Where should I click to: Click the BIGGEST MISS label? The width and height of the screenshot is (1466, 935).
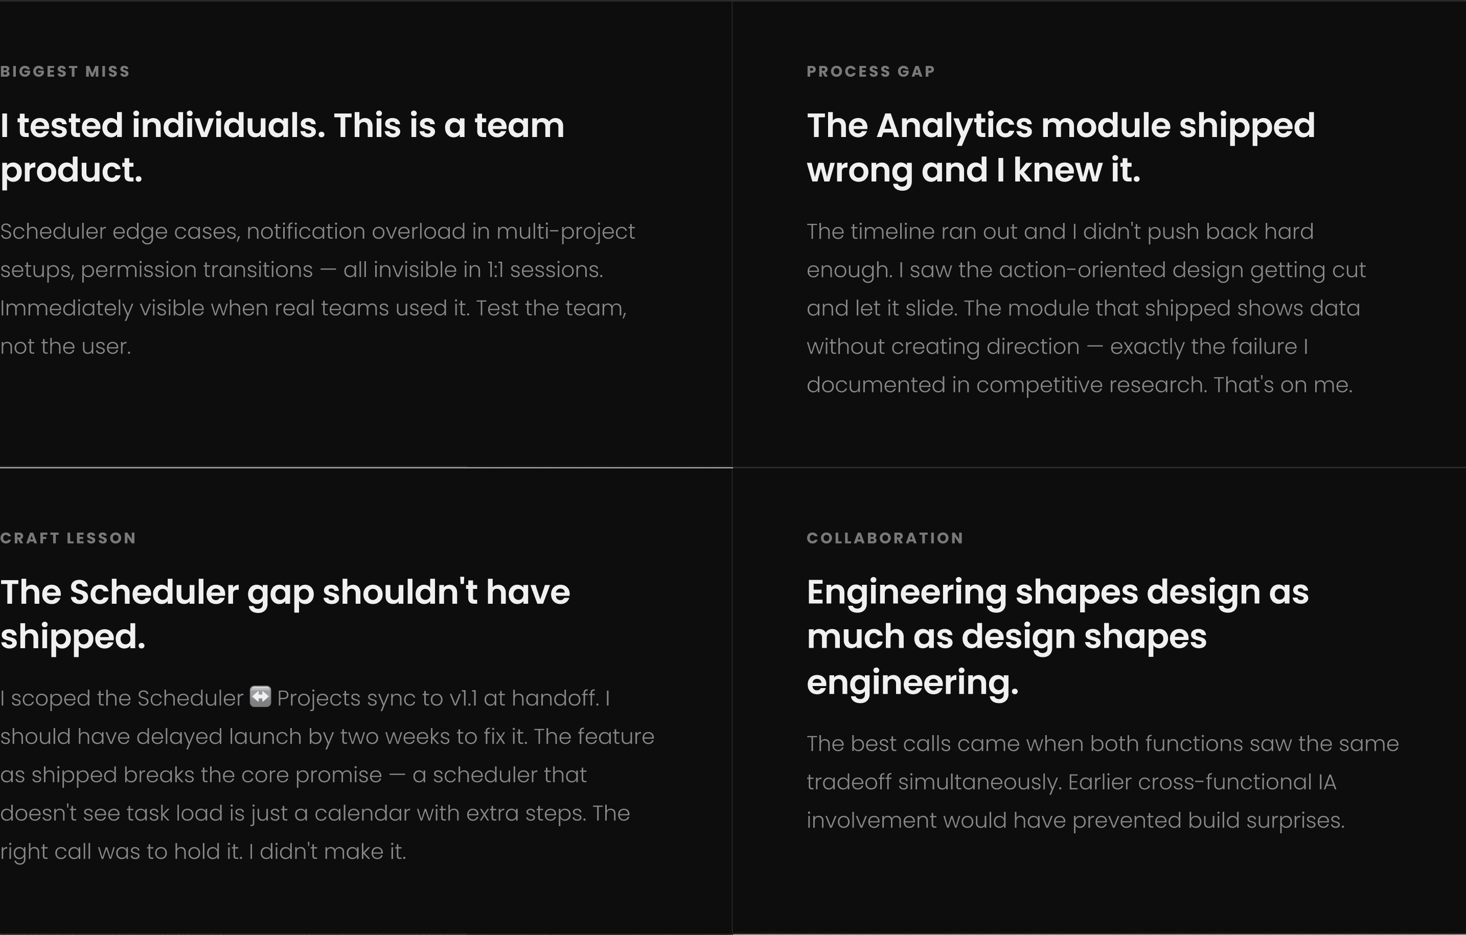click(x=65, y=71)
